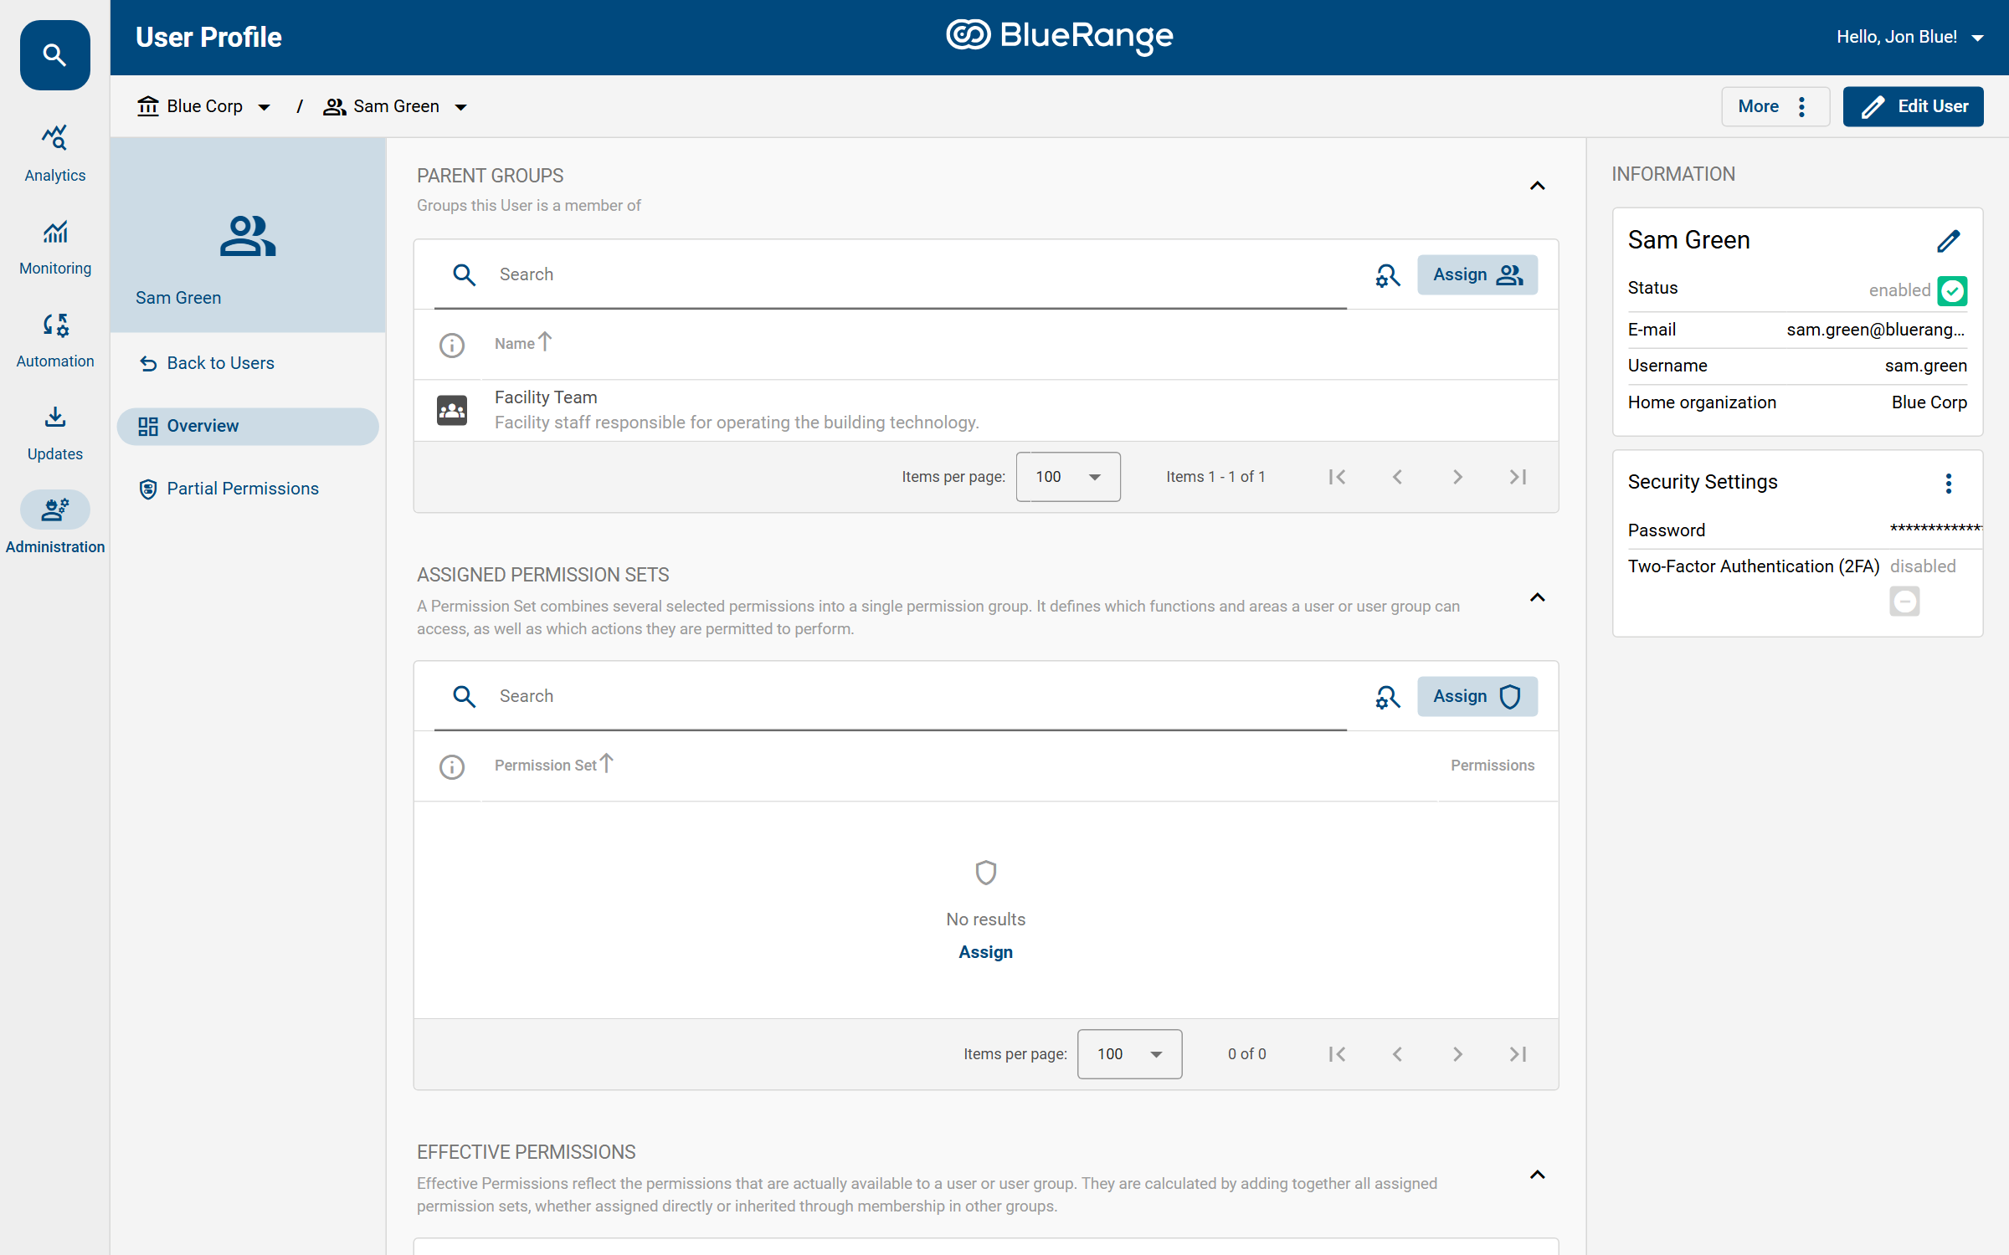Click Assign button in Parent Groups
This screenshot has width=2009, height=1255.
point(1477,274)
